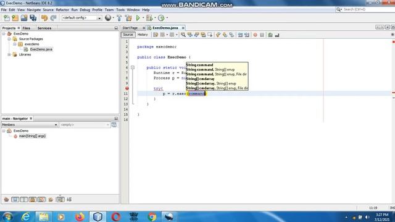Toggle Show Inner Classes filter in Navigator
The image size is (395, 222).
[41, 200]
